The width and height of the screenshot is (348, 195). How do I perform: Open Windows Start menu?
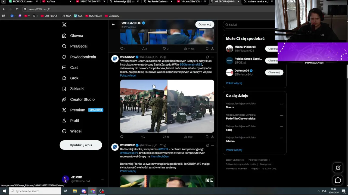(x=4, y=191)
